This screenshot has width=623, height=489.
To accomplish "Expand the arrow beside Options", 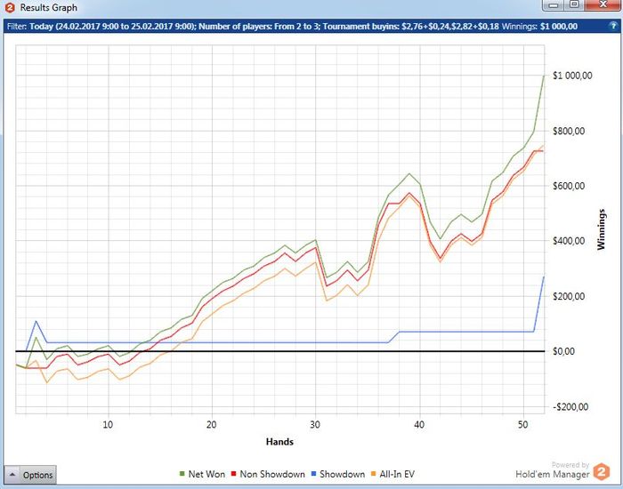I will tap(12, 475).
